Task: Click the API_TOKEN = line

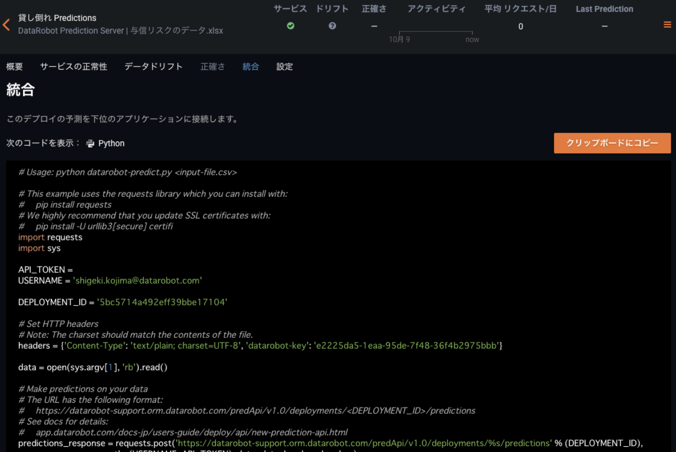Action: tap(46, 270)
